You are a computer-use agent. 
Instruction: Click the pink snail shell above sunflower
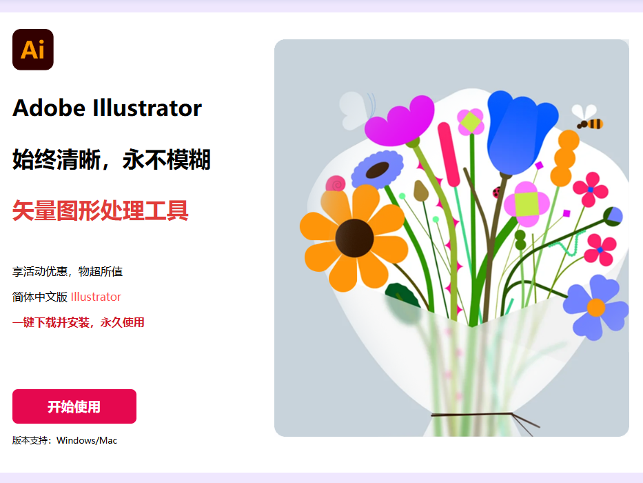pos(336,184)
